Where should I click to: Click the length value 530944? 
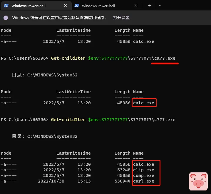point(123,181)
